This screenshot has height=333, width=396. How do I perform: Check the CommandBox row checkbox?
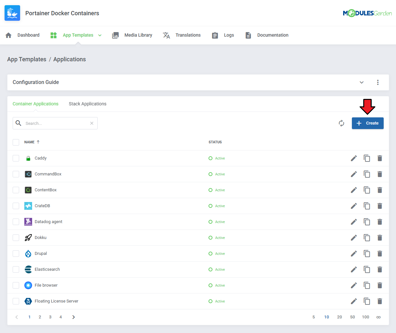click(16, 174)
